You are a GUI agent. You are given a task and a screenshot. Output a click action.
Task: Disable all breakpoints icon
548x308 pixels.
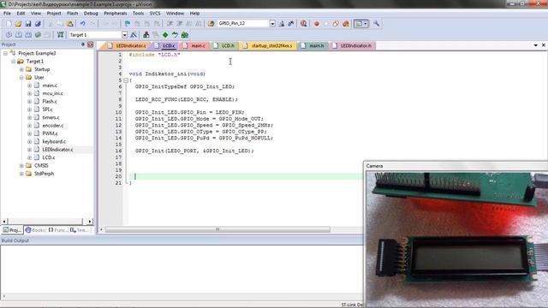336,24
